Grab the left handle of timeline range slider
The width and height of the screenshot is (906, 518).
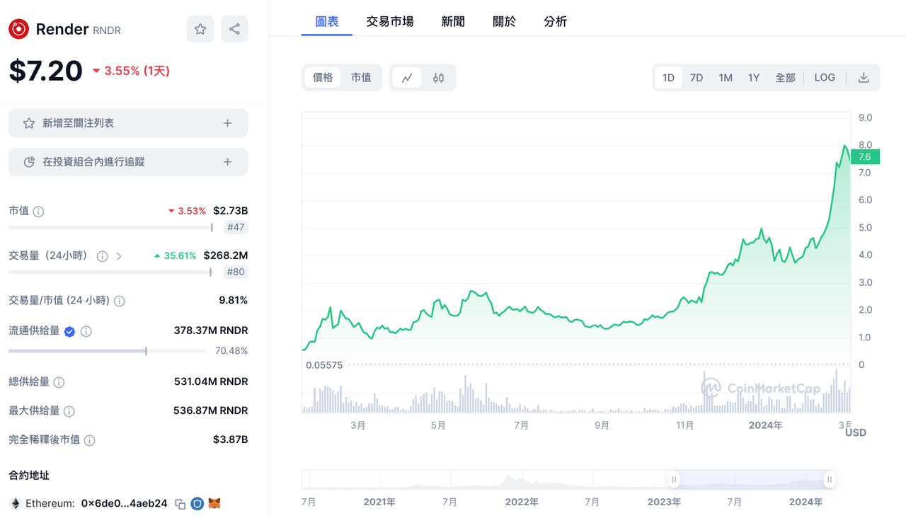675,480
